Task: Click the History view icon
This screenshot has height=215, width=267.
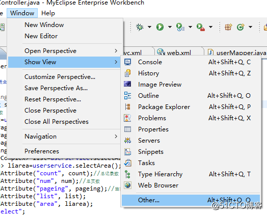Action: (x=127, y=73)
